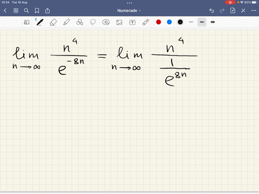Choose the black pen color
This screenshot has width=259, height=194.
point(180,22)
